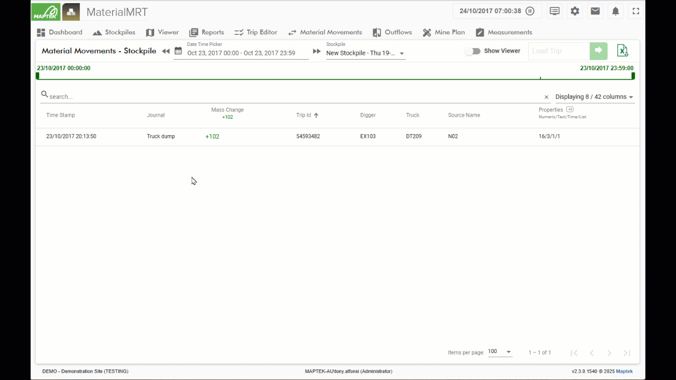Expand the Displaying 8 / 42 columns dropdown
Screen dimensions: 676x380
coord(594,97)
